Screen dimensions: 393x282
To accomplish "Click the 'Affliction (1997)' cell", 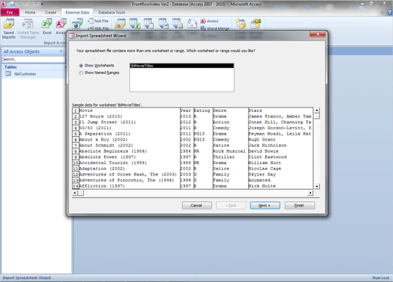I will point(129,186).
